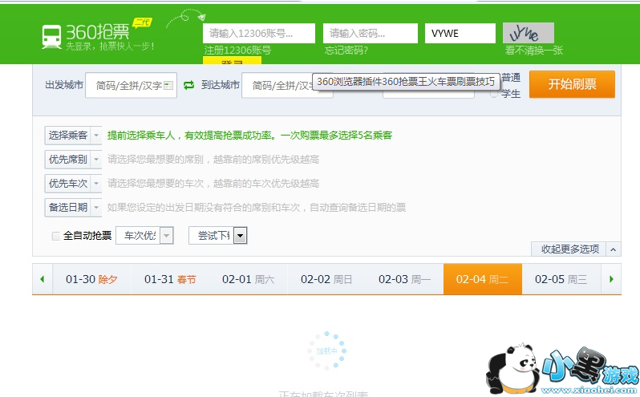Select the 02-02 周日 date tab
Image resolution: width=640 pixels, height=397 pixels.
326,279
